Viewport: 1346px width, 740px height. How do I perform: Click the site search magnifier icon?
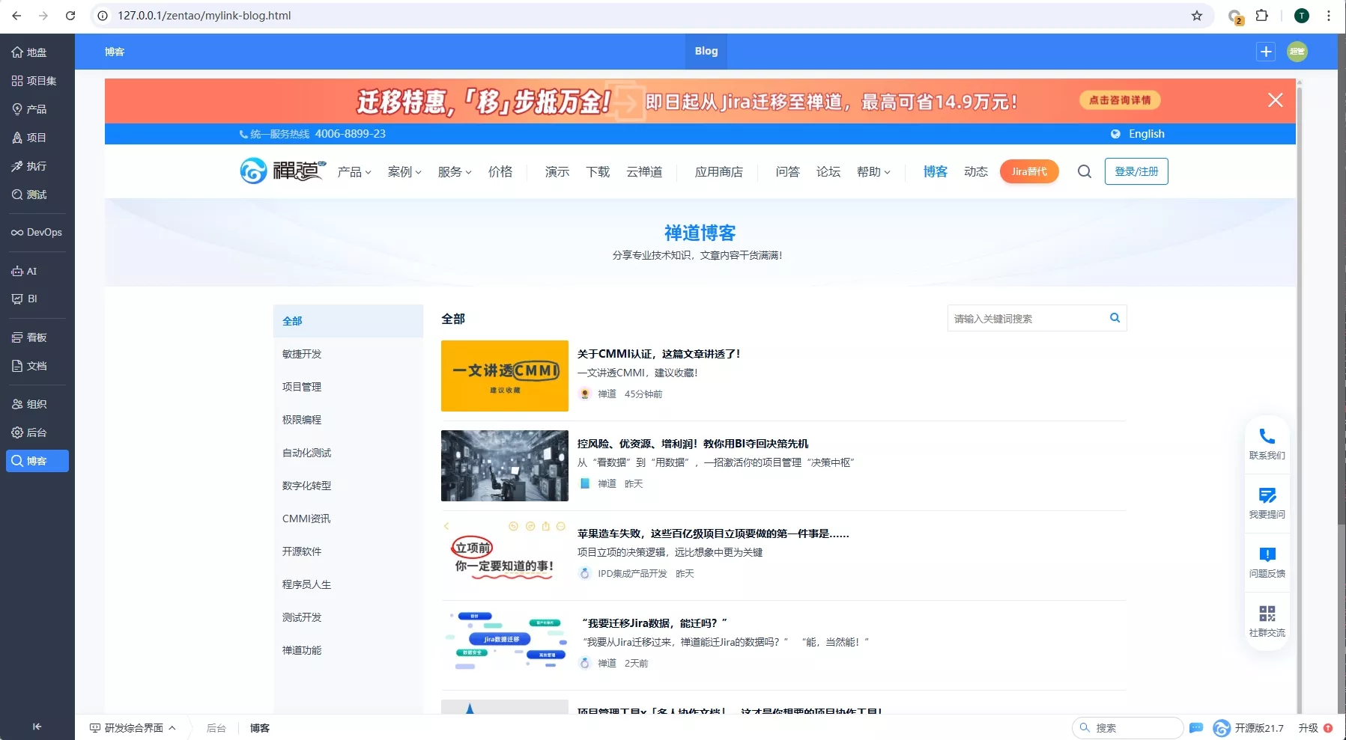1084,171
